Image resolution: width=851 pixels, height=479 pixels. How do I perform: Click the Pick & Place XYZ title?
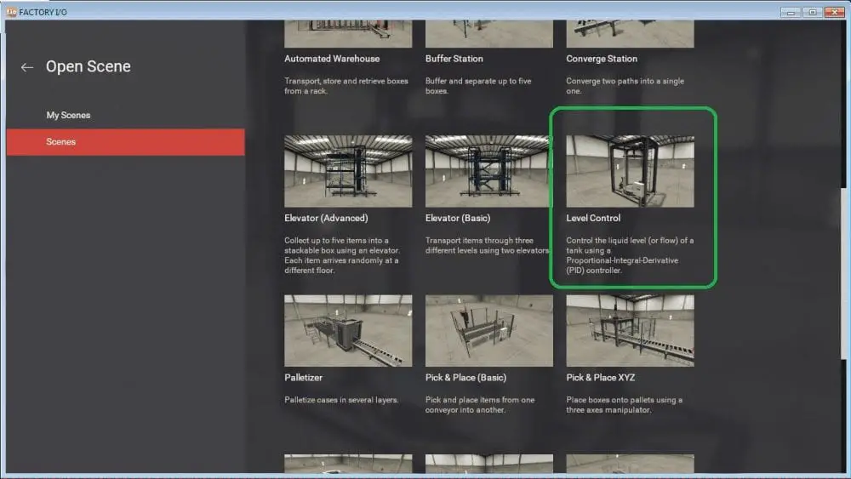click(x=600, y=378)
